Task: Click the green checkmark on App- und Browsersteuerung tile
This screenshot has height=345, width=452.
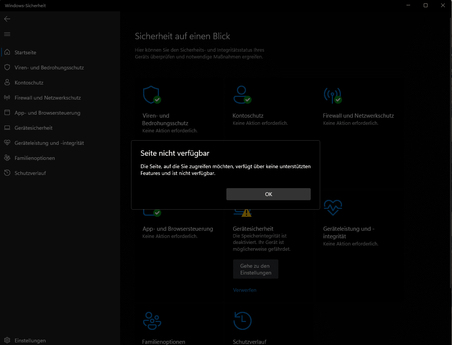Action: pyautogui.click(x=157, y=213)
